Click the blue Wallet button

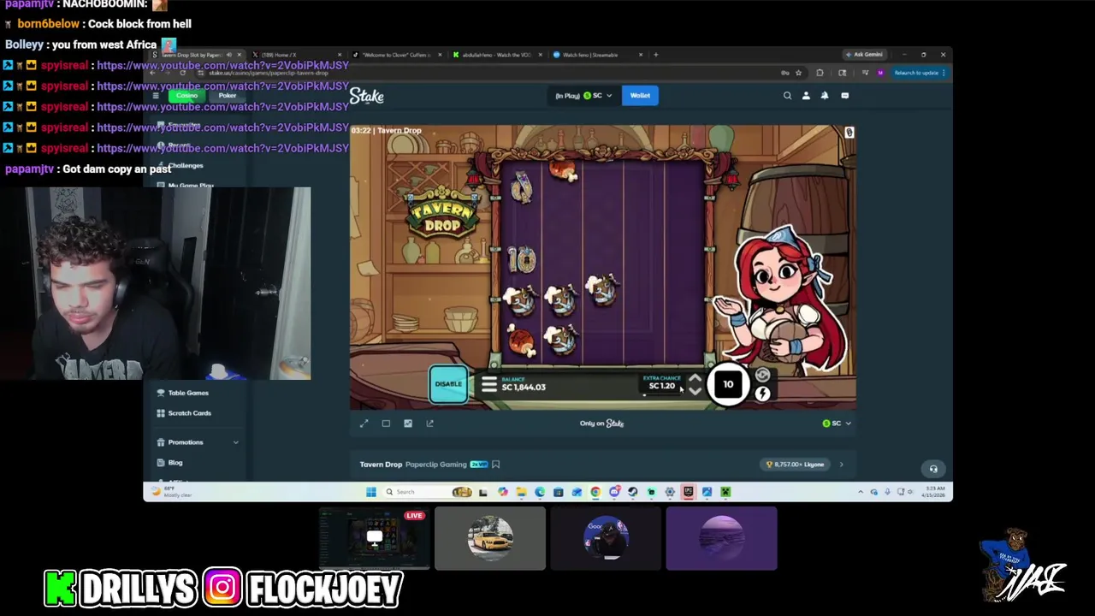(640, 96)
